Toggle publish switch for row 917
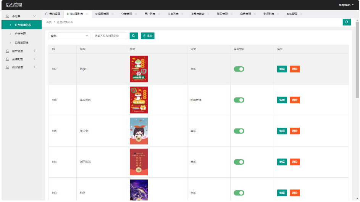Viewport: 360px width, 202px height. click(x=239, y=69)
